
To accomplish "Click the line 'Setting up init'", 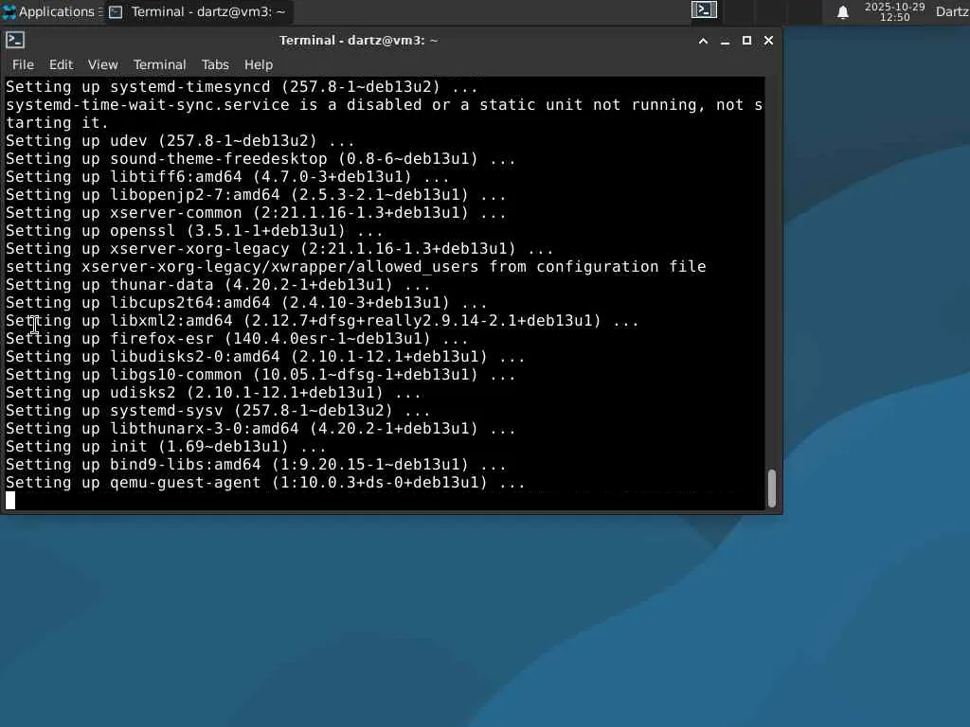I will point(166,447).
